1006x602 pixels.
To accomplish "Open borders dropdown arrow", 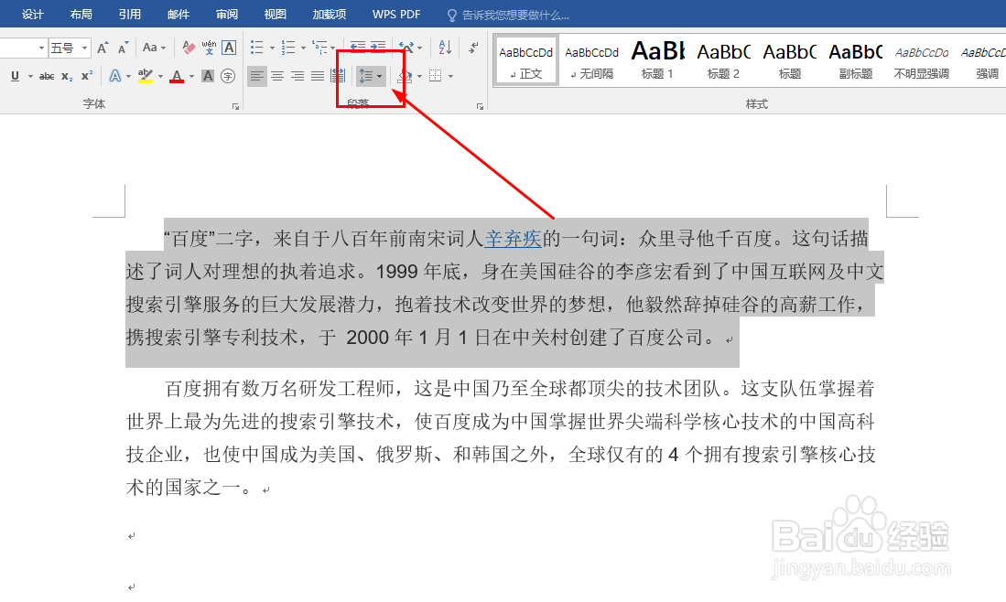I will pos(451,76).
